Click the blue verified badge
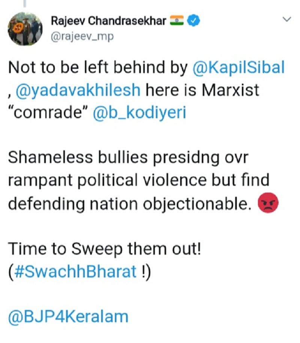300x343 pixels. tap(193, 21)
